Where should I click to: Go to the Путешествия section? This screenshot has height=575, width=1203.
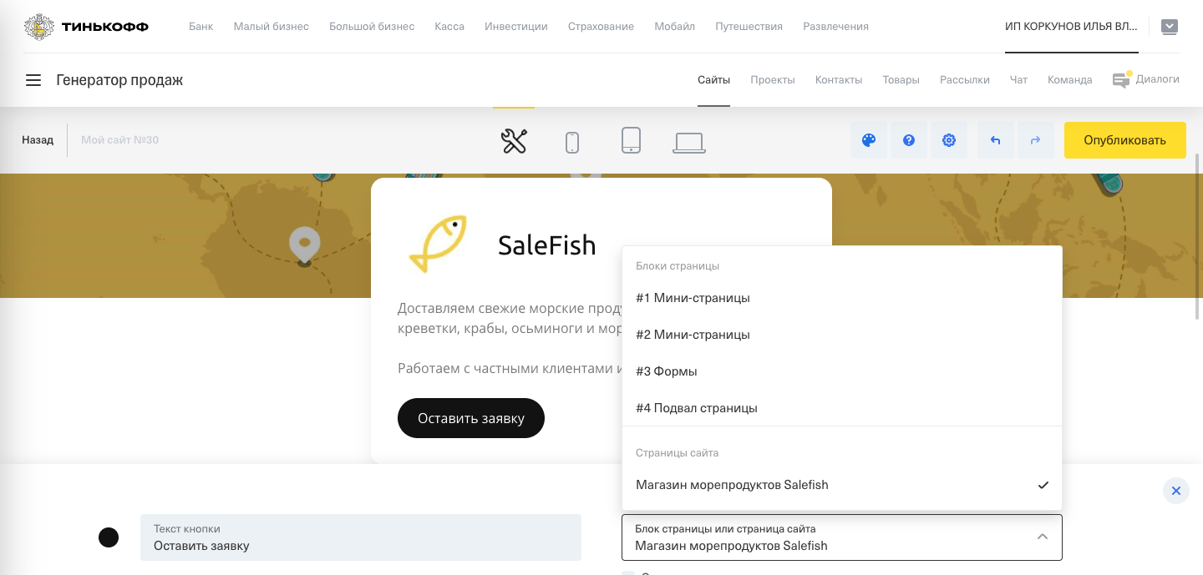[x=749, y=27]
